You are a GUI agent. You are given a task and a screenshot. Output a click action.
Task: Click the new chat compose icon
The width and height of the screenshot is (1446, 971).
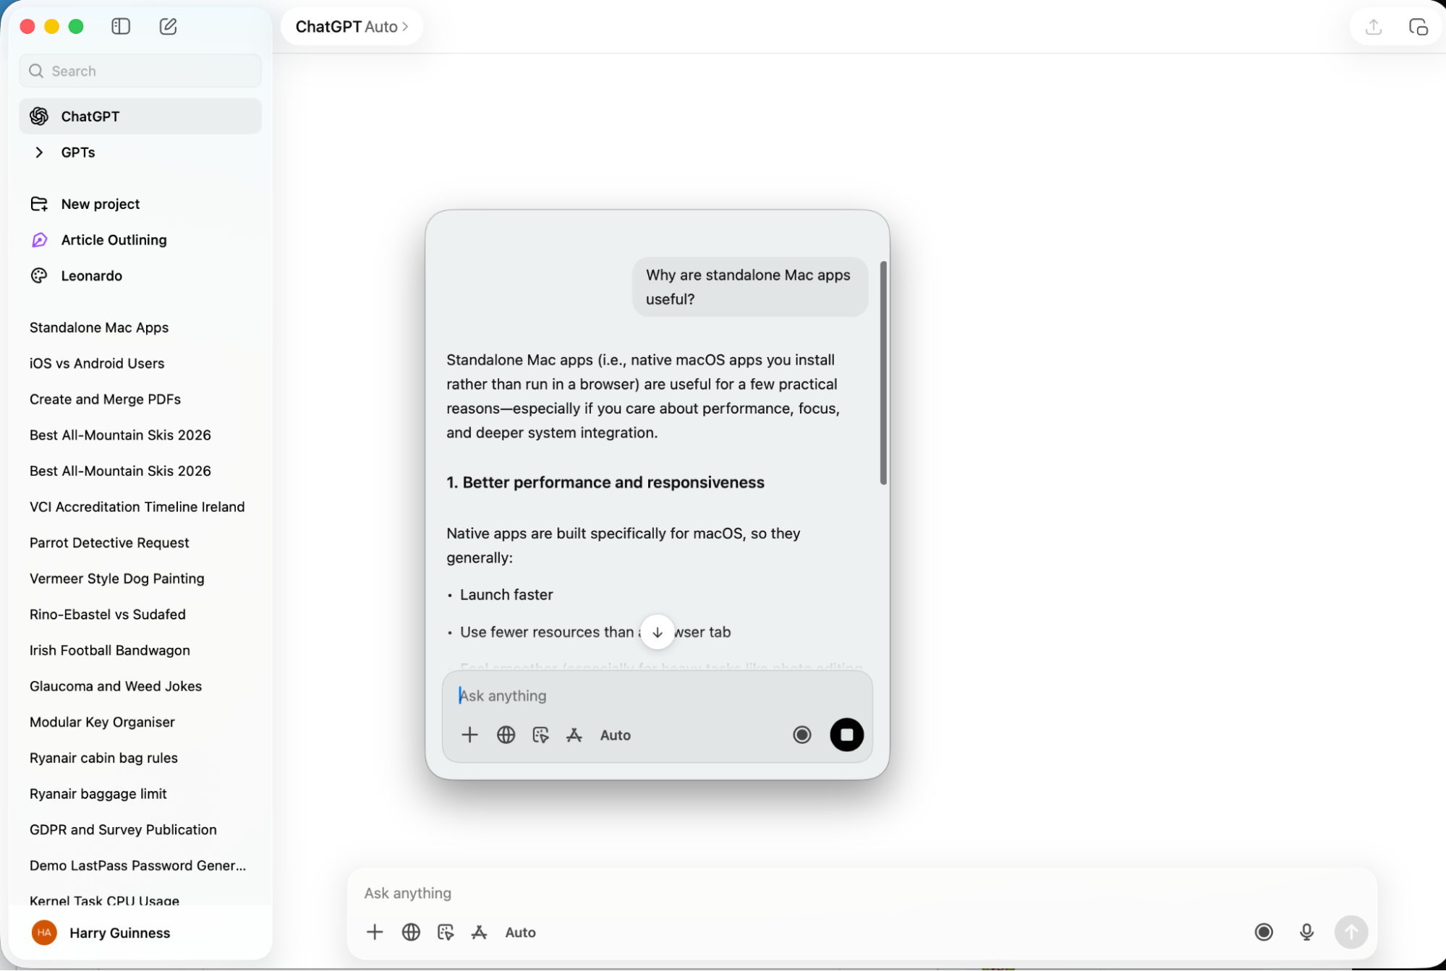[168, 27]
